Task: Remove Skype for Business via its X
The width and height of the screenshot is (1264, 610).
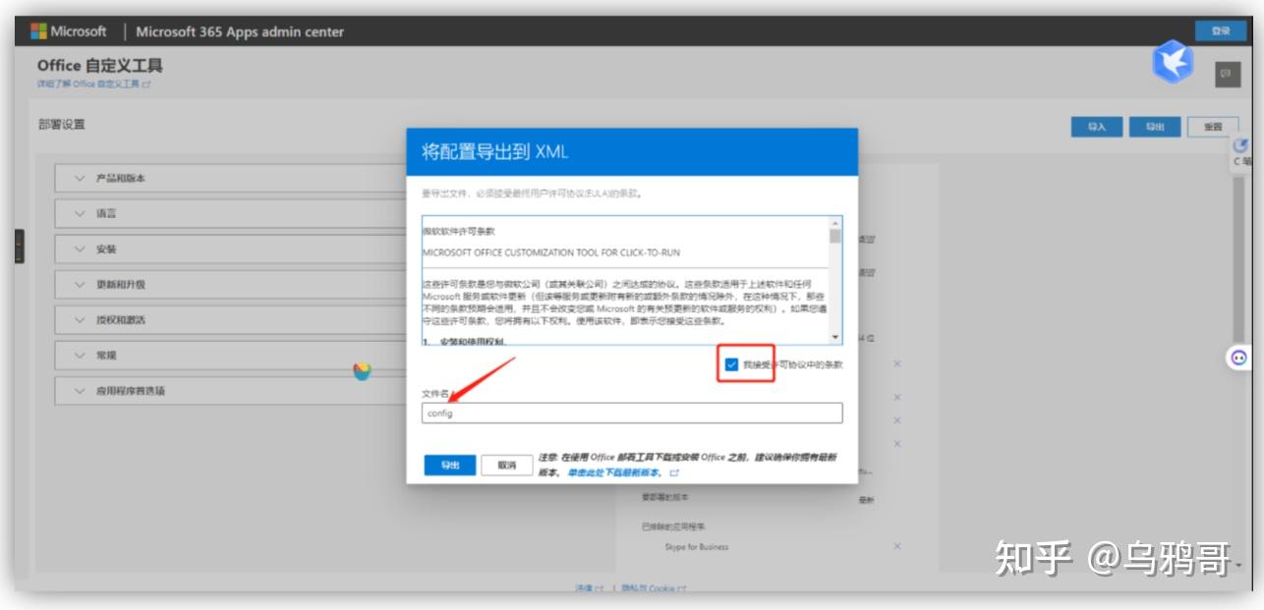Action: tap(897, 546)
